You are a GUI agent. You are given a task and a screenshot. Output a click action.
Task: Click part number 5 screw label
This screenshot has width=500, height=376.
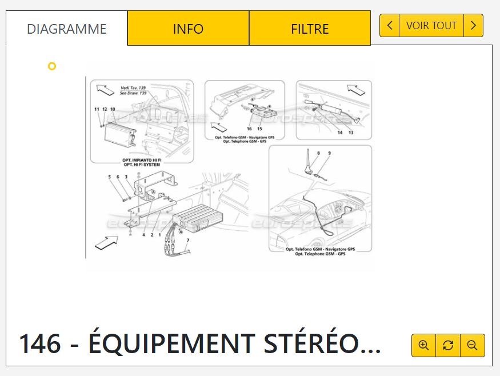(x=109, y=177)
